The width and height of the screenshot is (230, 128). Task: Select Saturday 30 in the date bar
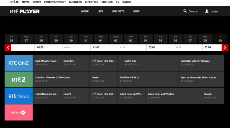coord(71,39)
